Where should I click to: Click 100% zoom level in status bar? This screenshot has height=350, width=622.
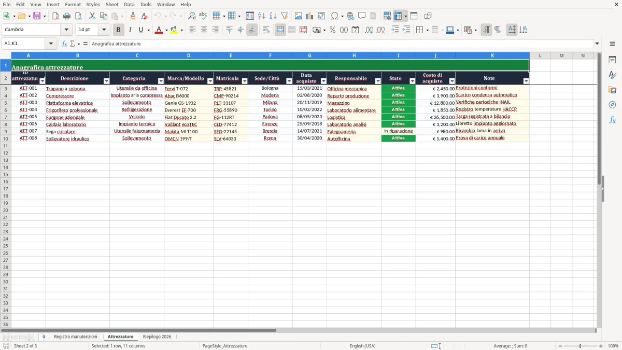pyautogui.click(x=613, y=346)
